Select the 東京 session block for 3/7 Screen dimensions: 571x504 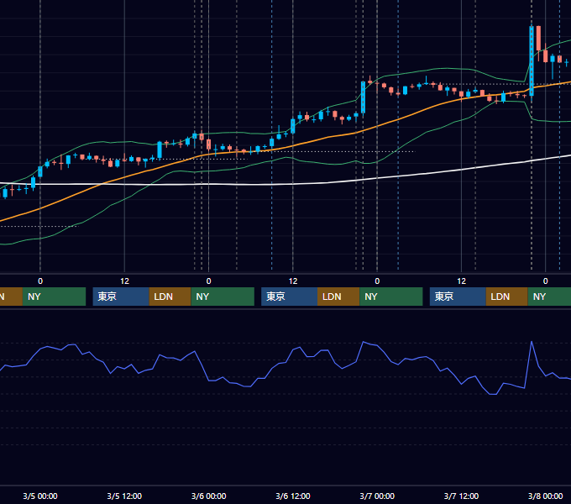point(458,297)
